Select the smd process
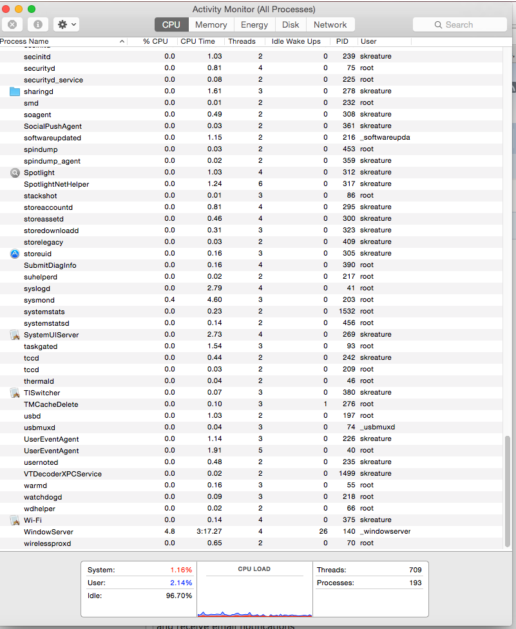 pyautogui.click(x=251, y=103)
